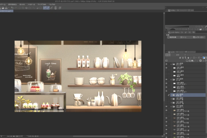
Task: Redo the action from the toolbar
Action: tap(16, 8)
